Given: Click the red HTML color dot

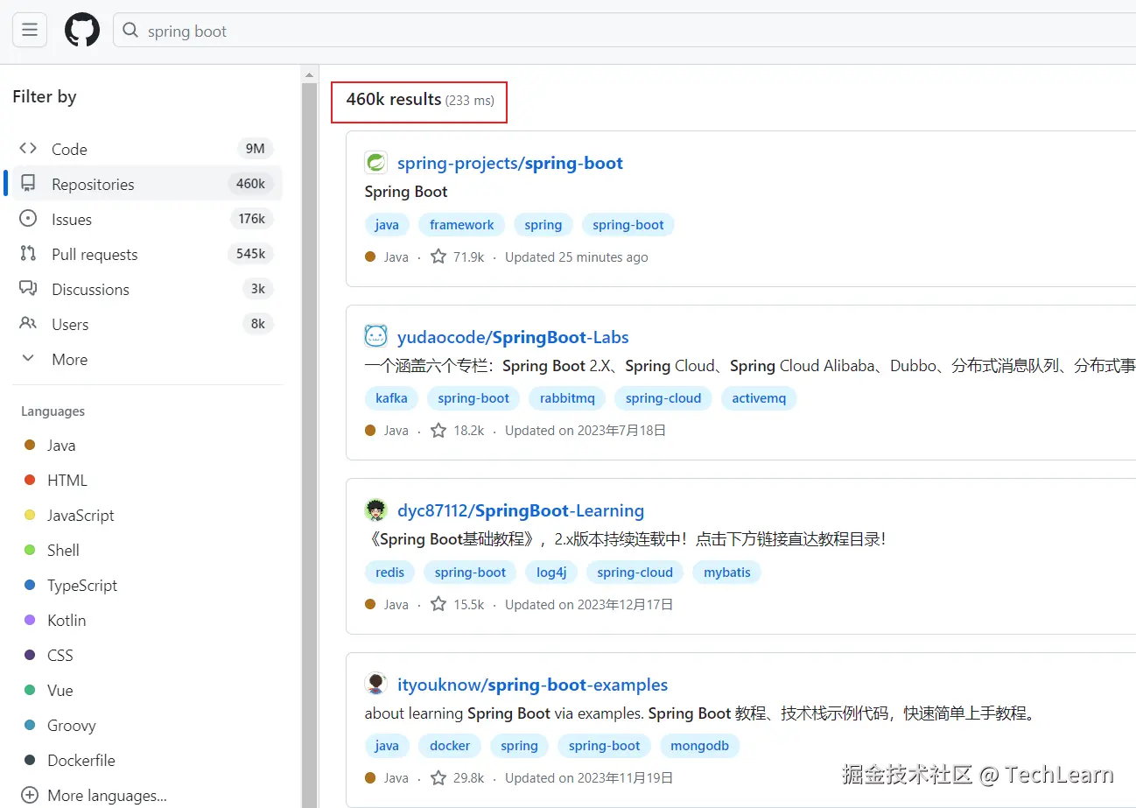Looking at the screenshot, I should click(x=30, y=481).
